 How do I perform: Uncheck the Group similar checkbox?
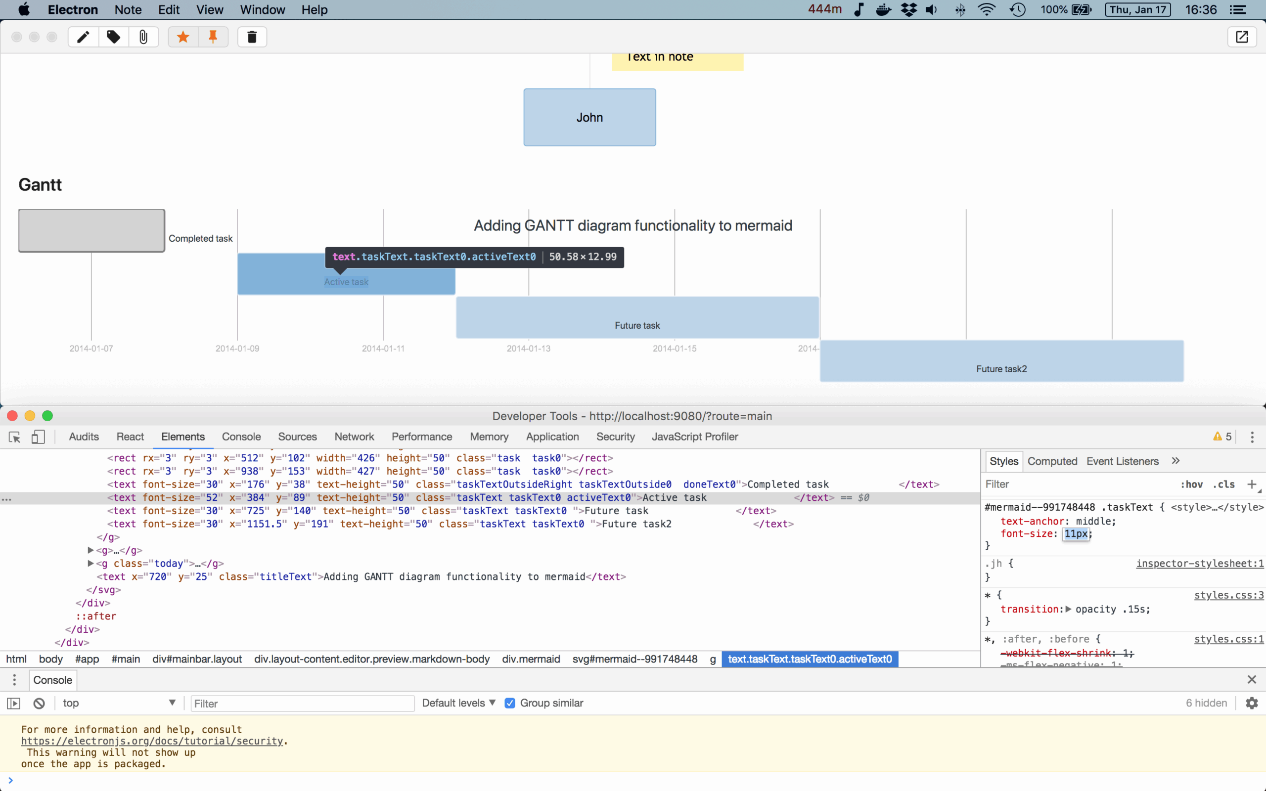coord(509,703)
